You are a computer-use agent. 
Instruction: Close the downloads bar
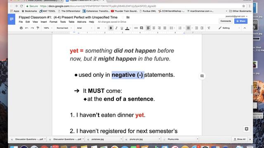click(250, 139)
